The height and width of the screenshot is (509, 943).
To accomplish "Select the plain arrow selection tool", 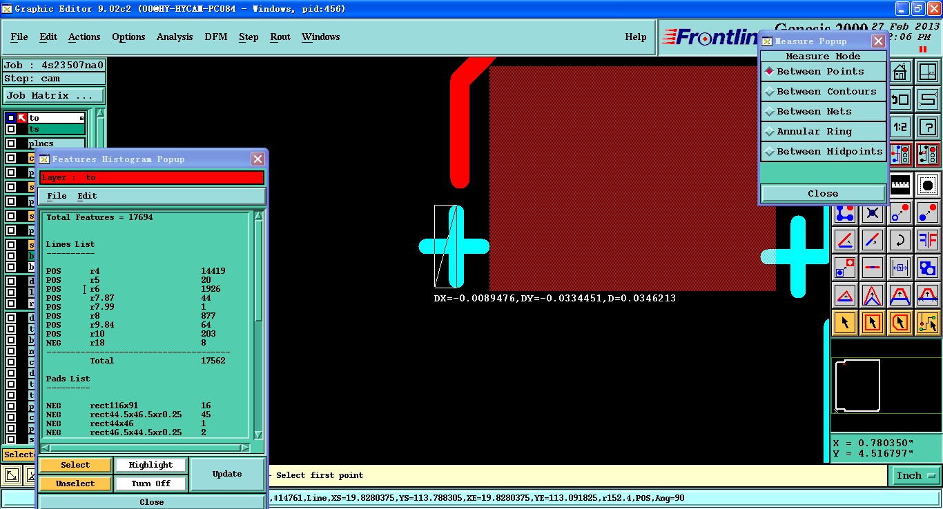I will point(845,323).
